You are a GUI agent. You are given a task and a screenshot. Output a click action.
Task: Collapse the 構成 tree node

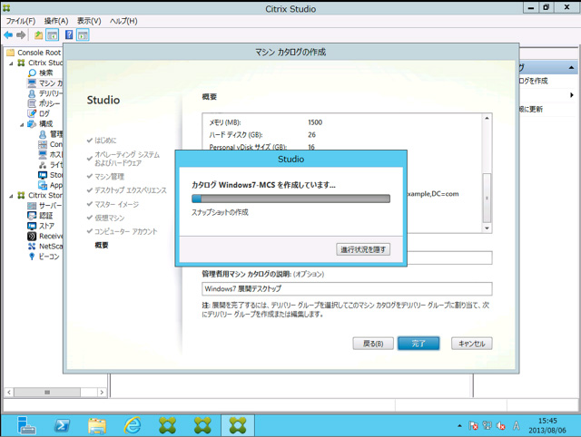click(x=22, y=124)
